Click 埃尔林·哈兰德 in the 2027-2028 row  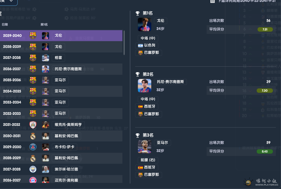(x=66, y=169)
